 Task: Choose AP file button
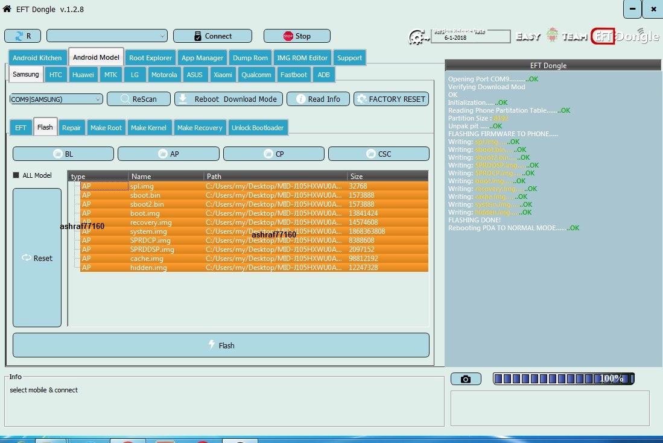168,154
